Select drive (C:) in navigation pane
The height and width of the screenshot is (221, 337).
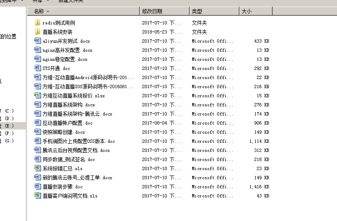9,111
